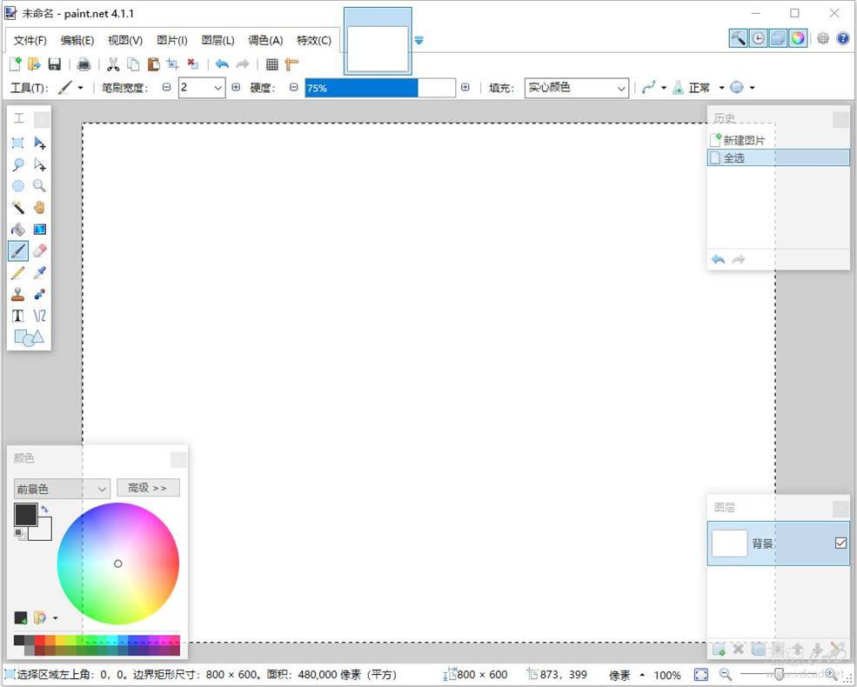Toggle the rulers icon
Screen dimensions: 857x687
291,63
